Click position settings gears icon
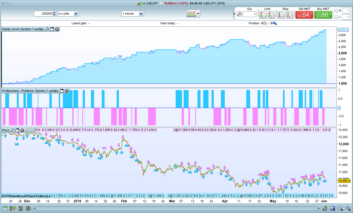Image resolution: width=353 pixels, height=213 pixels. pyautogui.click(x=275, y=23)
